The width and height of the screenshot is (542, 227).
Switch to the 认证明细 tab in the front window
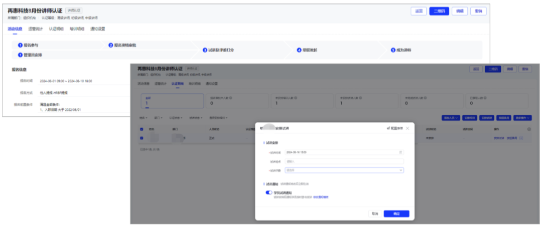tap(178, 84)
